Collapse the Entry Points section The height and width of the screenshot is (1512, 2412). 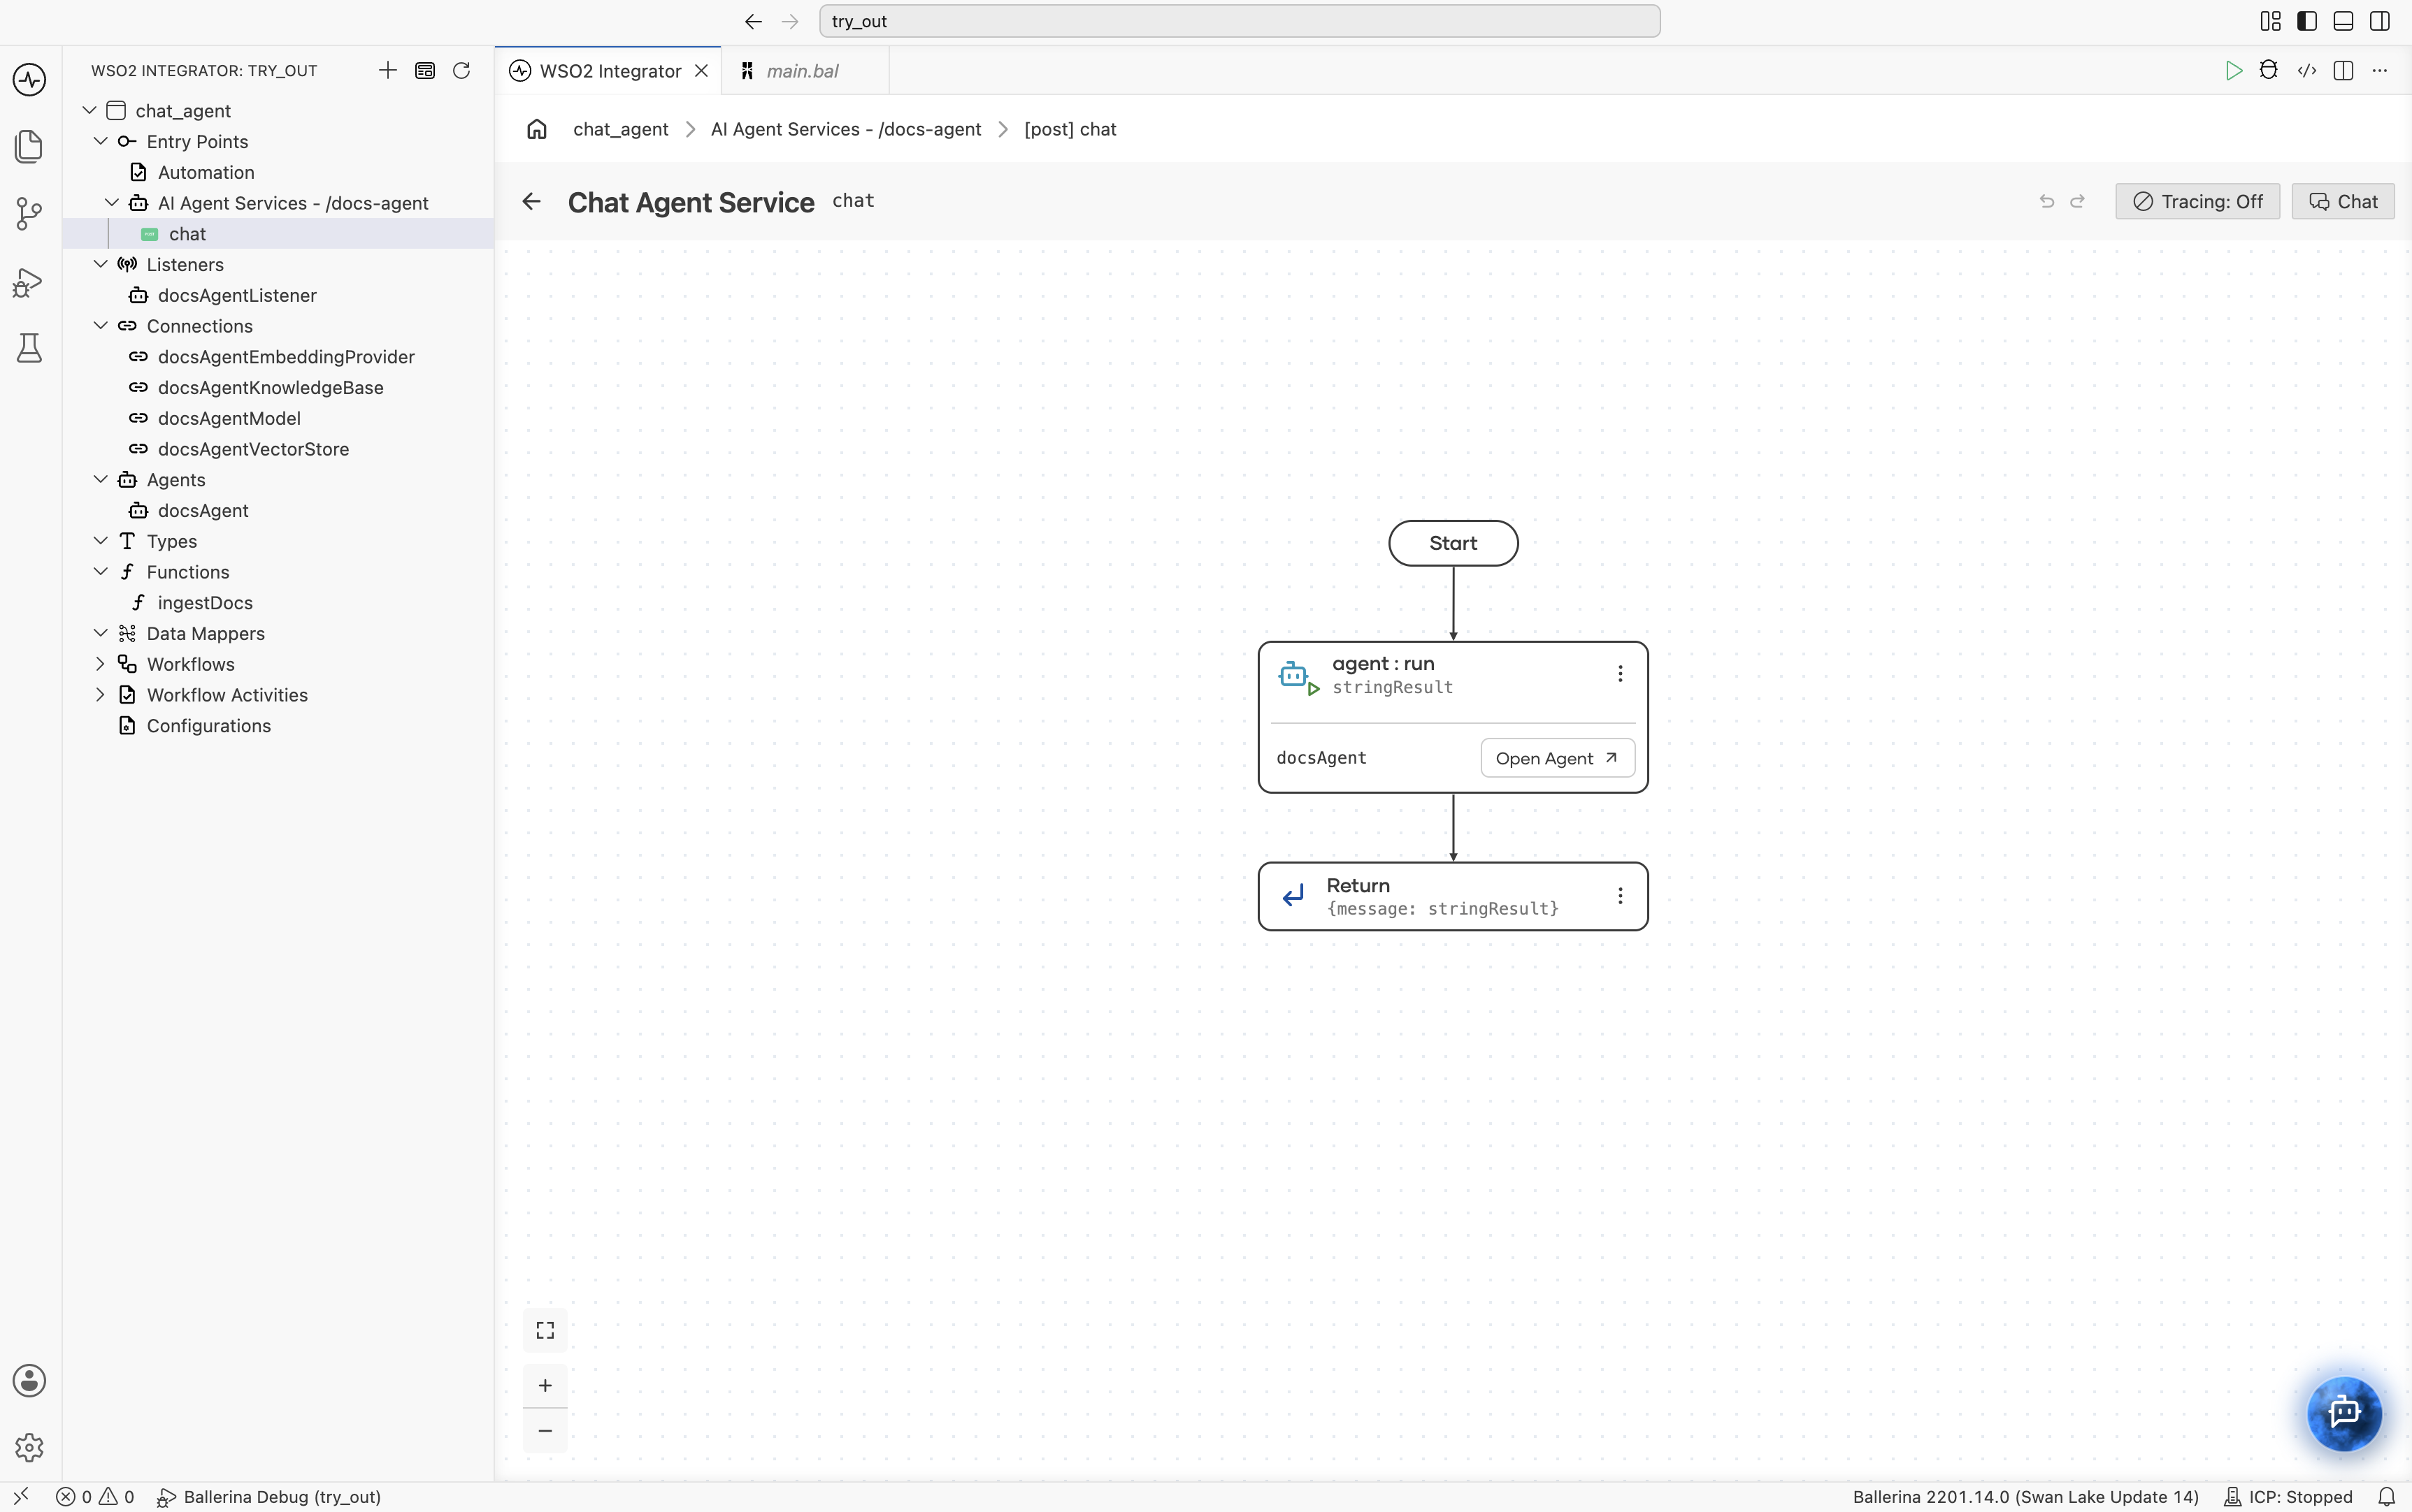tap(101, 141)
